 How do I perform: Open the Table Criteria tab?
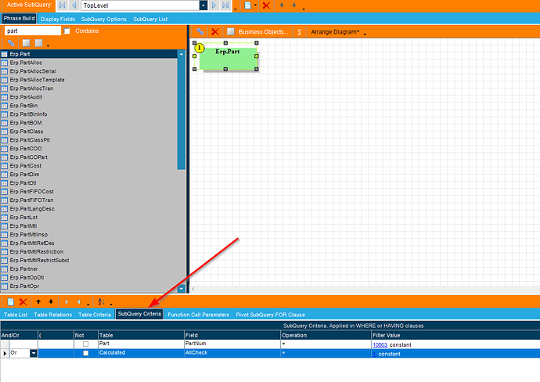coord(95,315)
